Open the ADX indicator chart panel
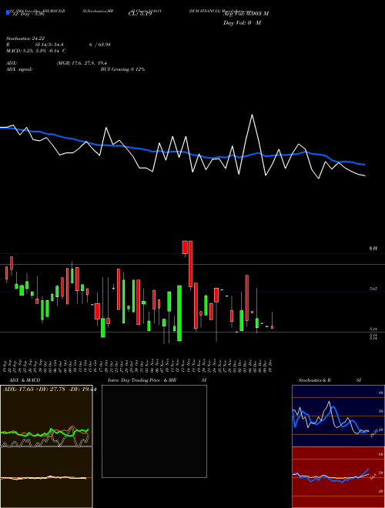The width and height of the screenshot is (385, 508). [46, 416]
